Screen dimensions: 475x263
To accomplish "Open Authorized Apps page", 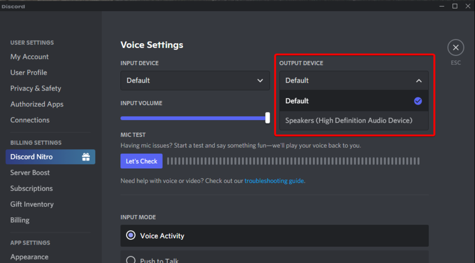I will pyautogui.click(x=37, y=104).
